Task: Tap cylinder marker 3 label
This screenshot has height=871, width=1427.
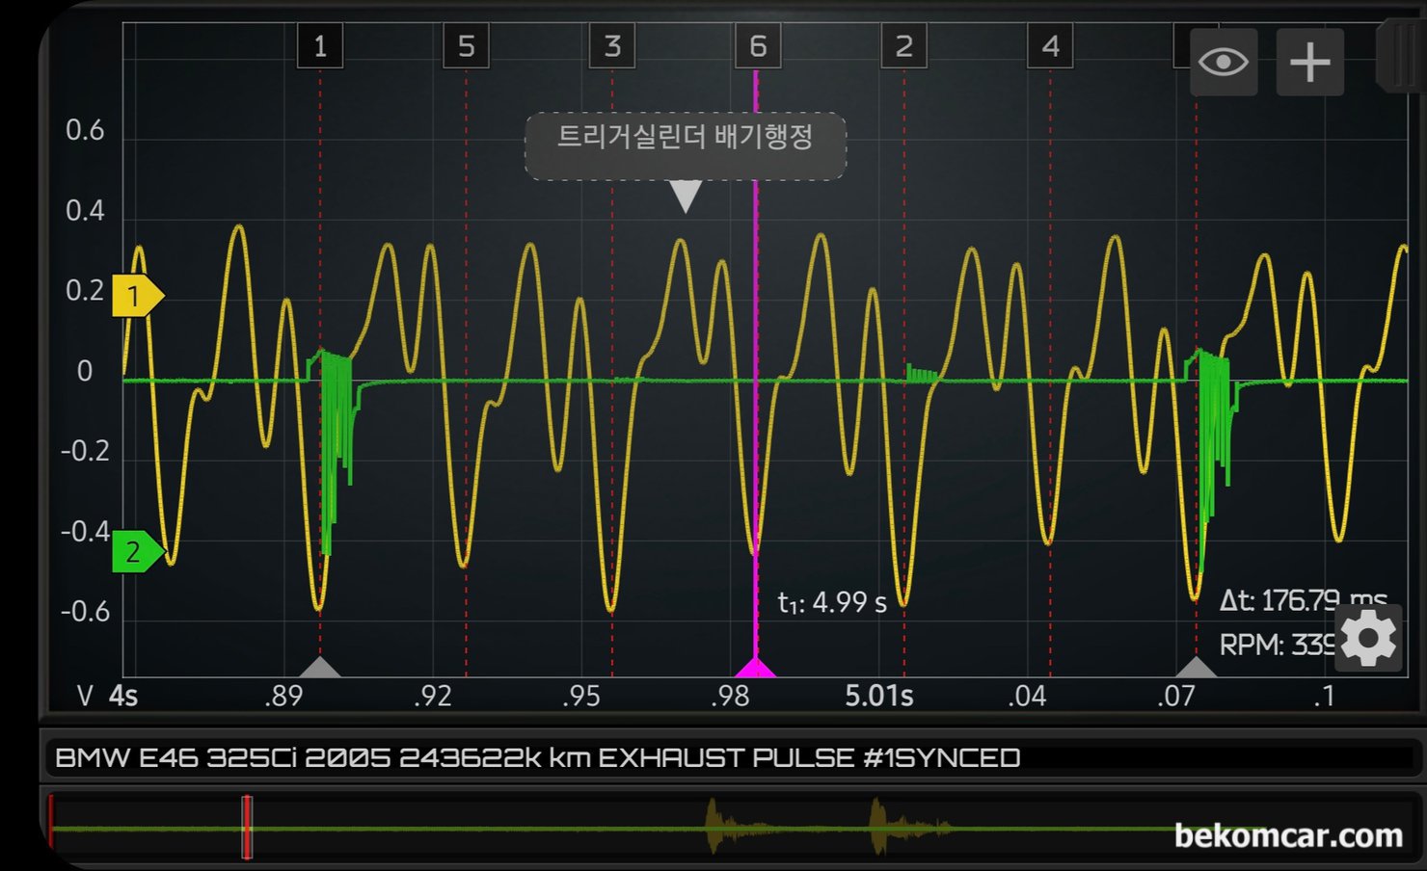Action: (x=612, y=46)
